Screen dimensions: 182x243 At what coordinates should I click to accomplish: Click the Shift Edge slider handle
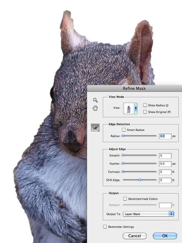(140, 180)
